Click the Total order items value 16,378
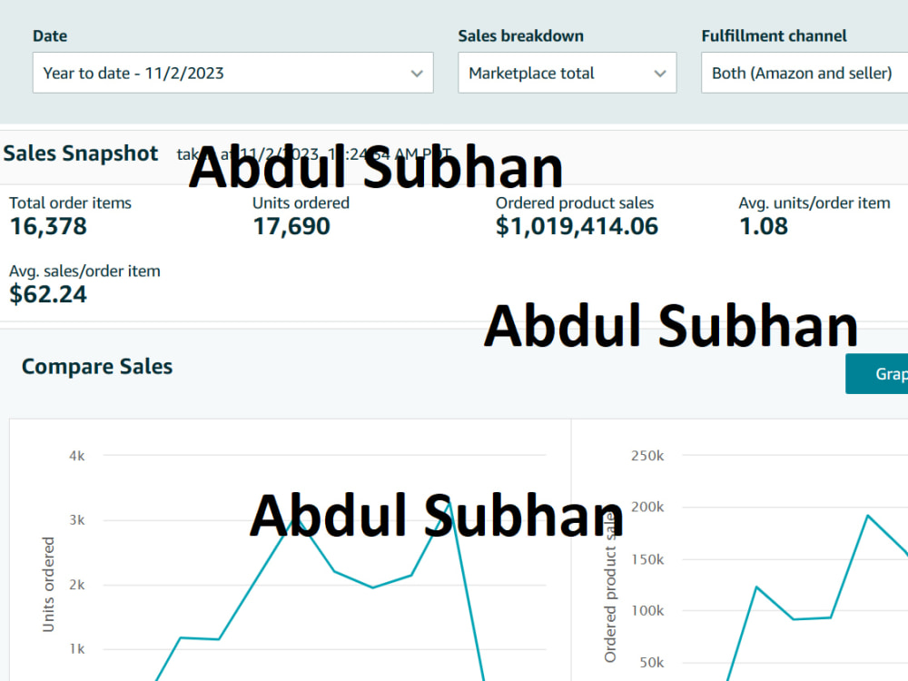The image size is (908, 681). pyautogui.click(x=48, y=226)
